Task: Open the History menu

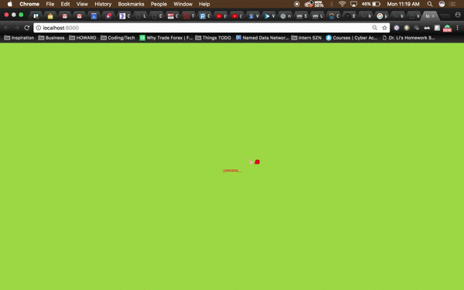Action: point(103,4)
